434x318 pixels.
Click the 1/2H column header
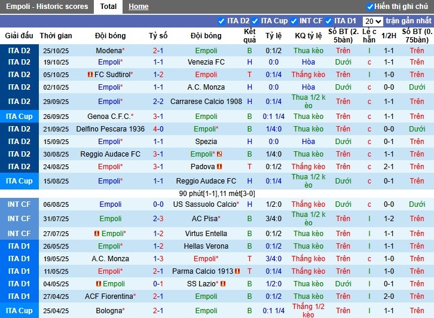389,36
